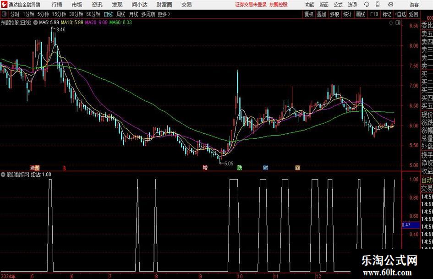Switch to the 15分钟 period tab
This screenshot has height=279, width=433.
pos(59,14)
